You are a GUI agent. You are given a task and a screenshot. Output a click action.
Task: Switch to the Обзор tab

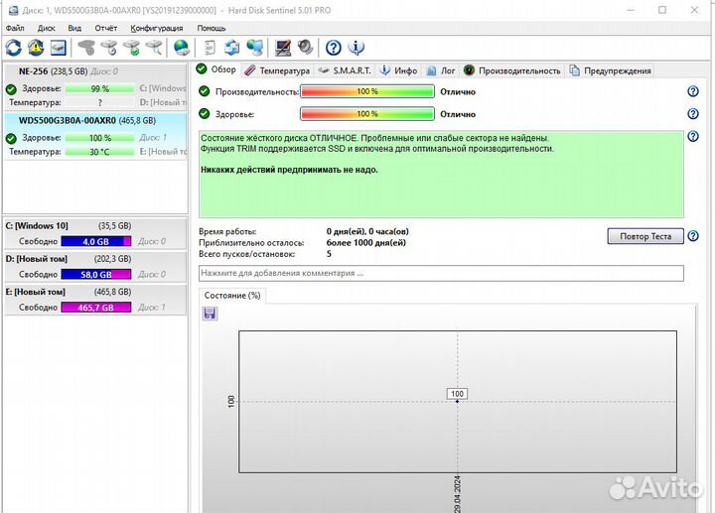216,69
